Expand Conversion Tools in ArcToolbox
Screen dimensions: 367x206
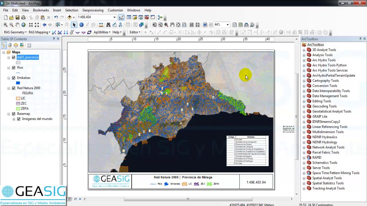(304, 86)
